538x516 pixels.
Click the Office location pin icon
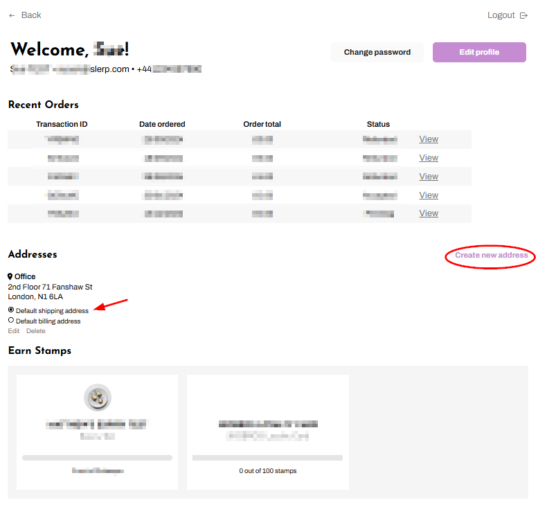[10, 276]
